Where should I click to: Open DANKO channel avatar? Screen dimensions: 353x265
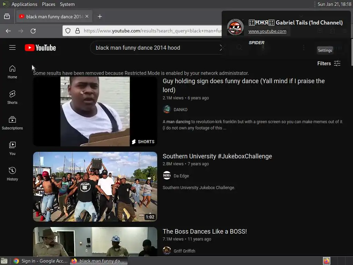click(x=167, y=109)
